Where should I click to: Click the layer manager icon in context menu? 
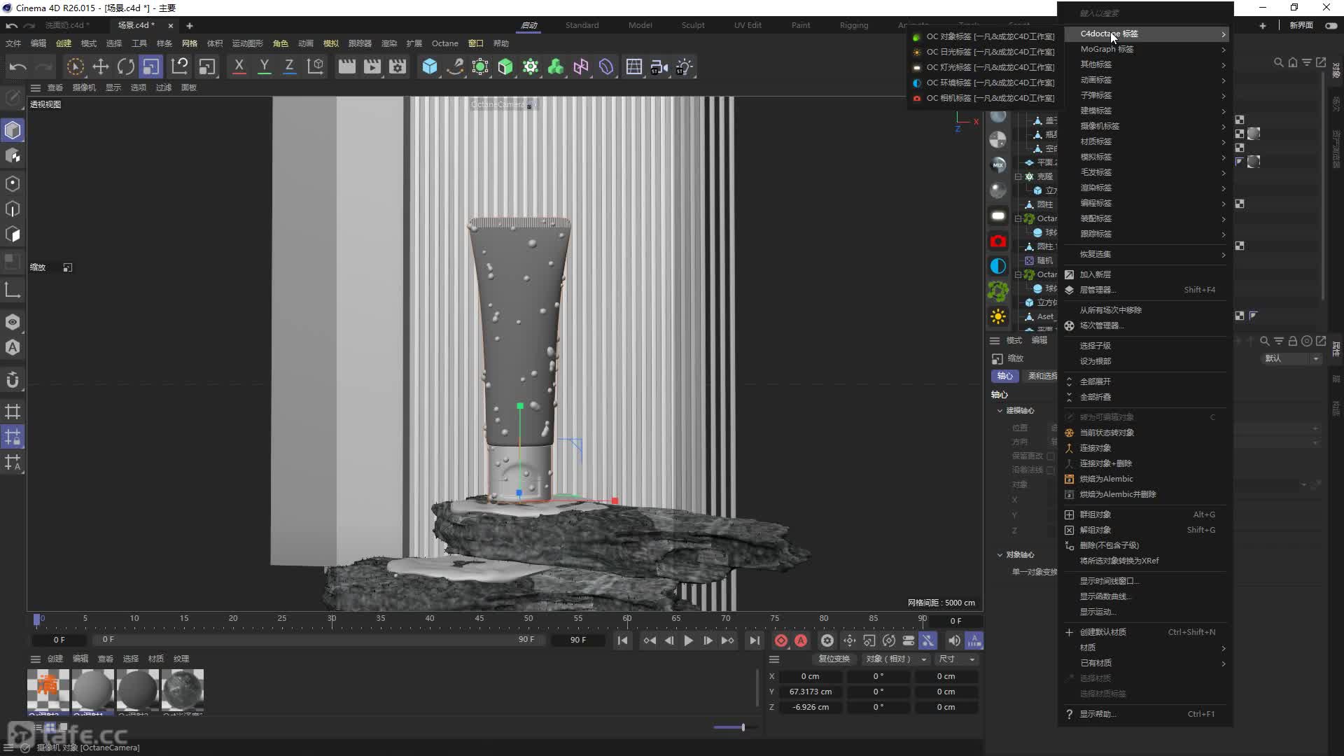1069,290
